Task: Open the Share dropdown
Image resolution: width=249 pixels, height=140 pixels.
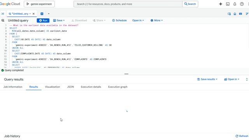Action: tap(99, 20)
